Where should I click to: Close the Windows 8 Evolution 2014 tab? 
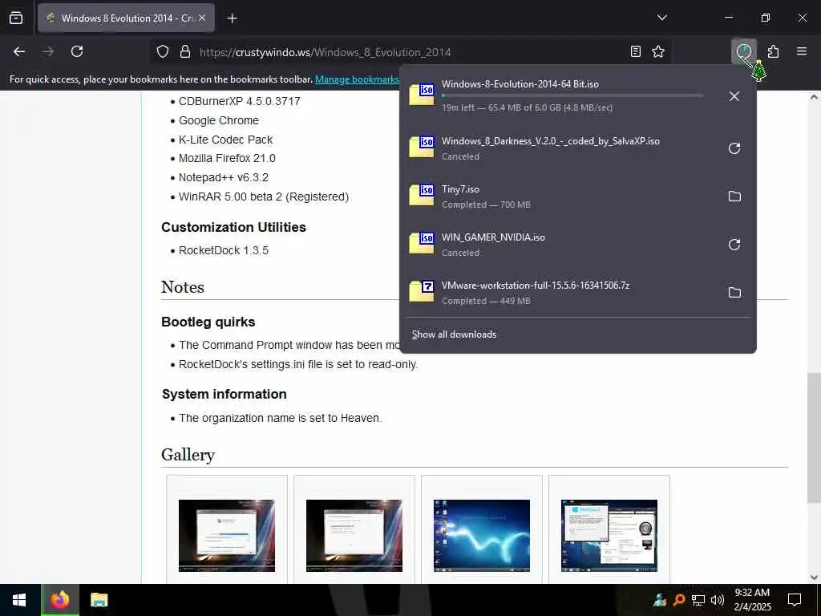pos(202,18)
